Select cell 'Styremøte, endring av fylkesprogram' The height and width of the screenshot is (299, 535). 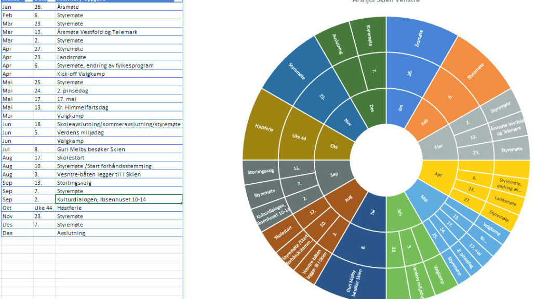pos(119,65)
